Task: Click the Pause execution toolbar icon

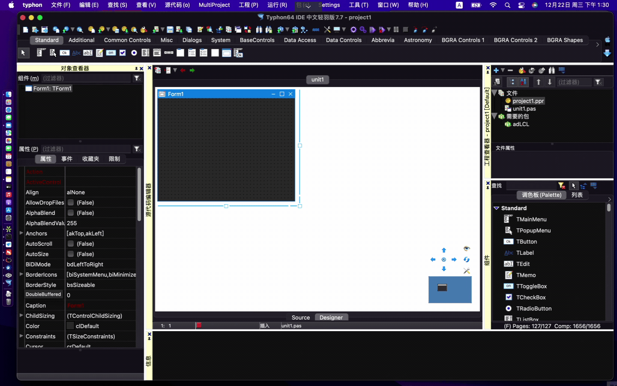Action: pyautogui.click(x=396, y=30)
